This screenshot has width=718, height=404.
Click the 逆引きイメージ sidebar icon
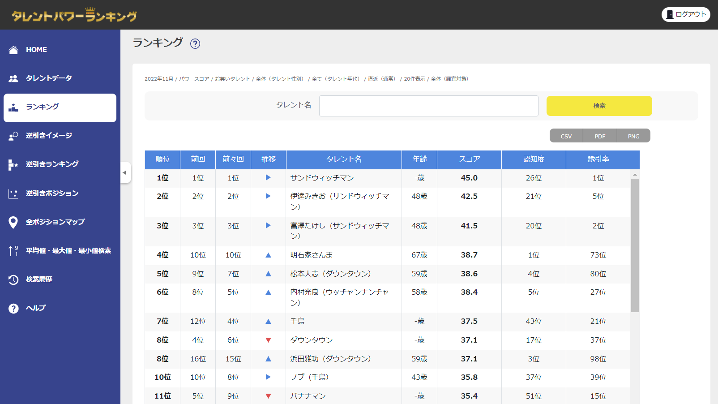point(13,136)
